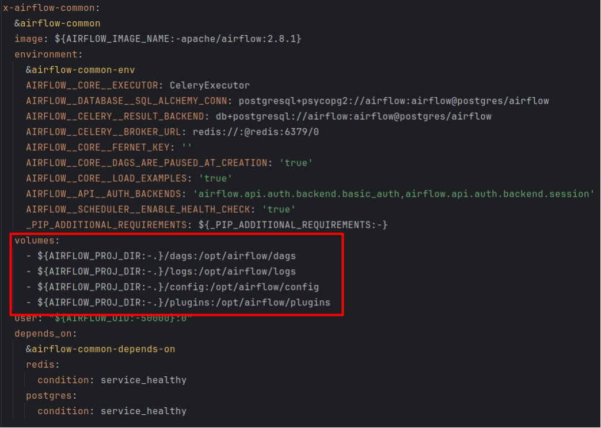Click the environment key
The width and height of the screenshot is (601, 428).
(x=48, y=55)
